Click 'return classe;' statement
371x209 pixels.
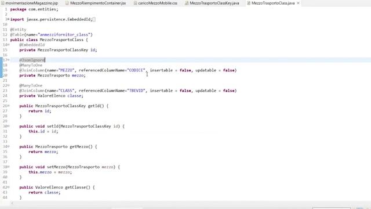point(45,192)
